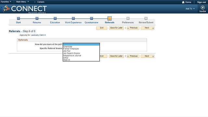Select Magazine or Journal option

[x=81, y=56]
